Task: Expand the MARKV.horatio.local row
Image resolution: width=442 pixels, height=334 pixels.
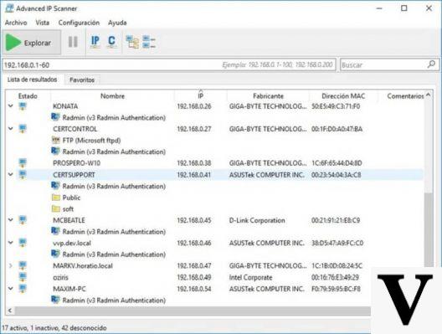Action: (x=11, y=265)
